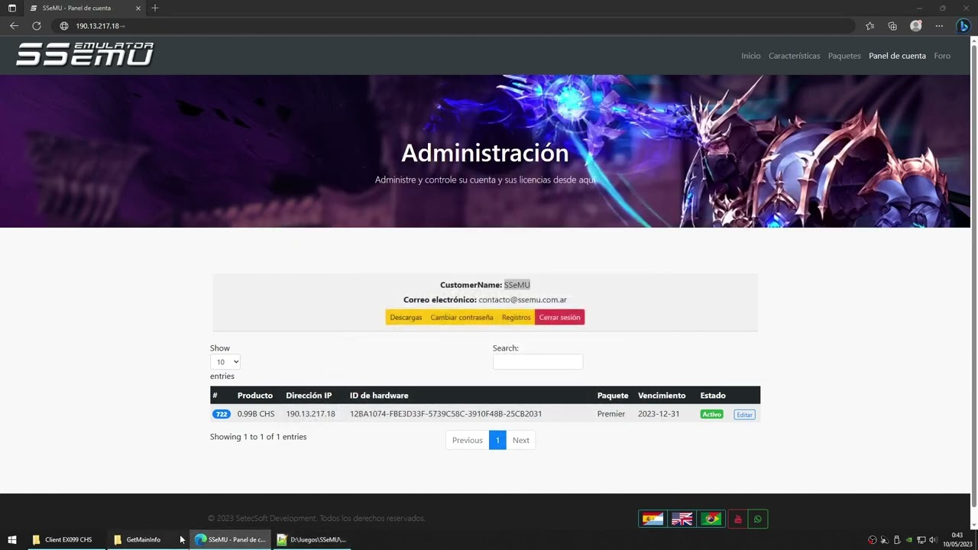
Task: Click the Search input field
Action: [538, 362]
